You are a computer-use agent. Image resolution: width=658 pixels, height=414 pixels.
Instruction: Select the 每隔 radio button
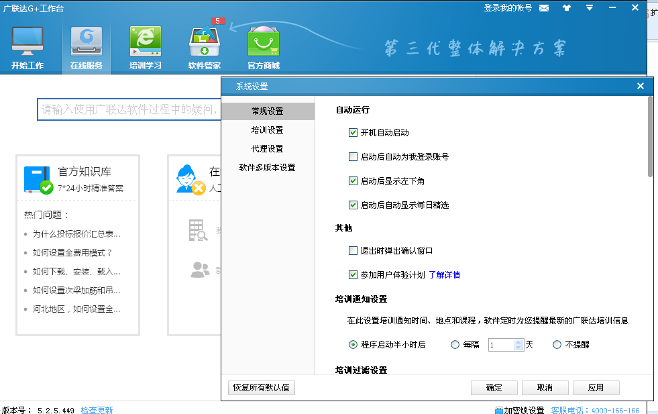(455, 345)
